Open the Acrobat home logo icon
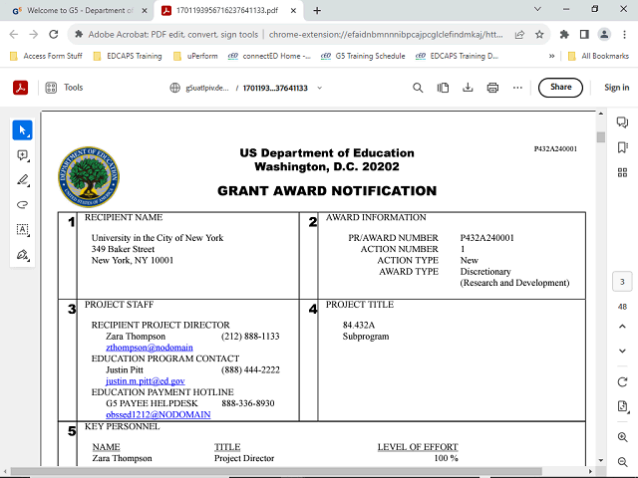This screenshot has width=638, height=478. click(x=20, y=88)
